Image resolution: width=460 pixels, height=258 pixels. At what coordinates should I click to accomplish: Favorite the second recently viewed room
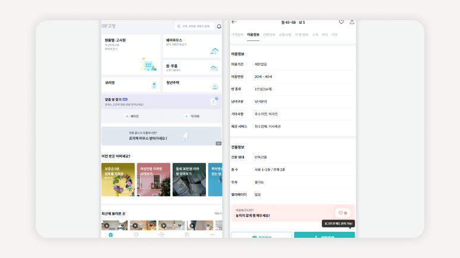click(151, 226)
